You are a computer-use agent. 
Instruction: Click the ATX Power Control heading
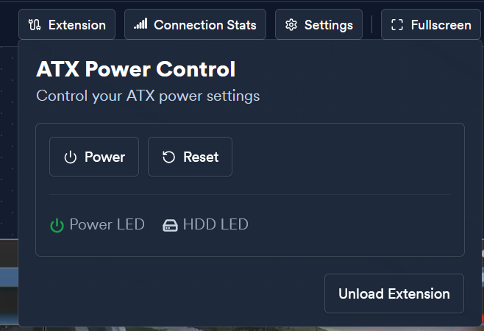136,69
